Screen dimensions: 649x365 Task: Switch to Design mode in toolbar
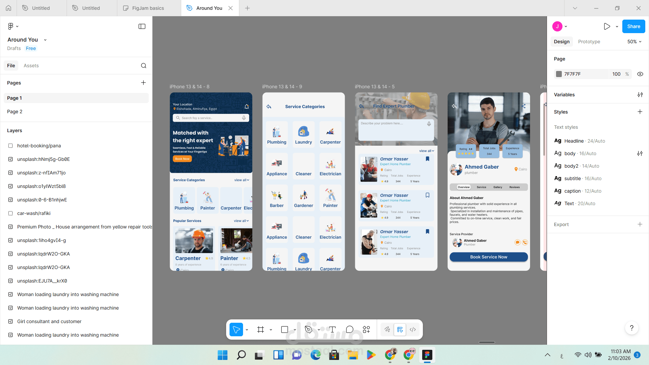click(x=400, y=330)
